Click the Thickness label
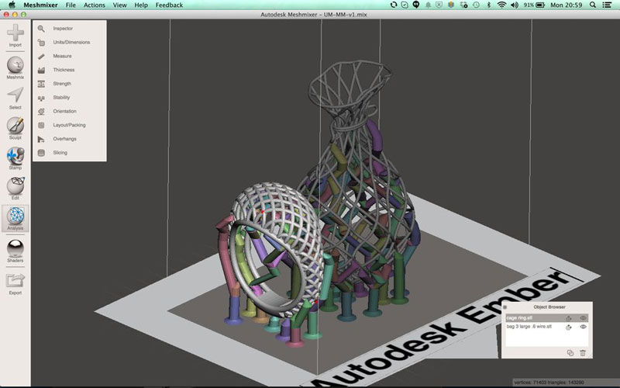Screen dimensions: 620x388 [x=64, y=70]
